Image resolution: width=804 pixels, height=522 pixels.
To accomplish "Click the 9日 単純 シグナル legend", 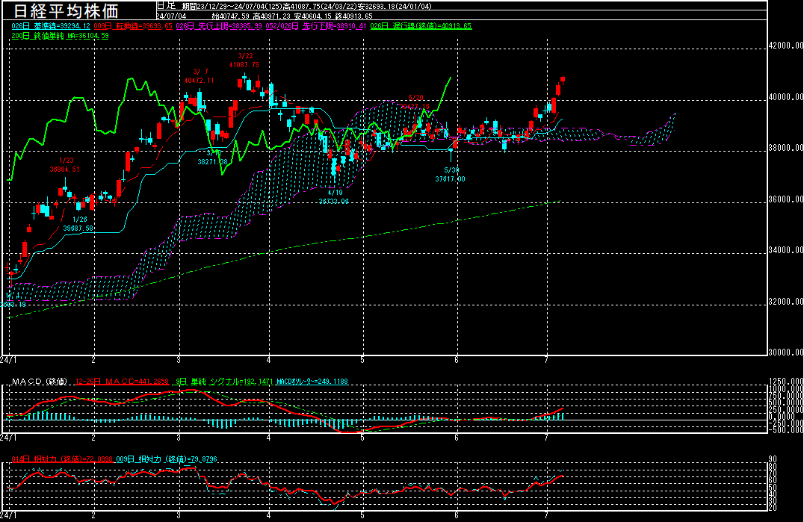I will pyautogui.click(x=223, y=382).
